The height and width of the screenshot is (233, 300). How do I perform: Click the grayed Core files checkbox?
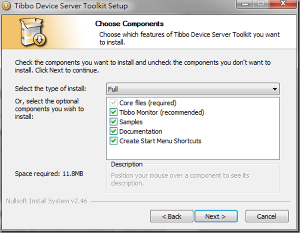[x=113, y=103]
